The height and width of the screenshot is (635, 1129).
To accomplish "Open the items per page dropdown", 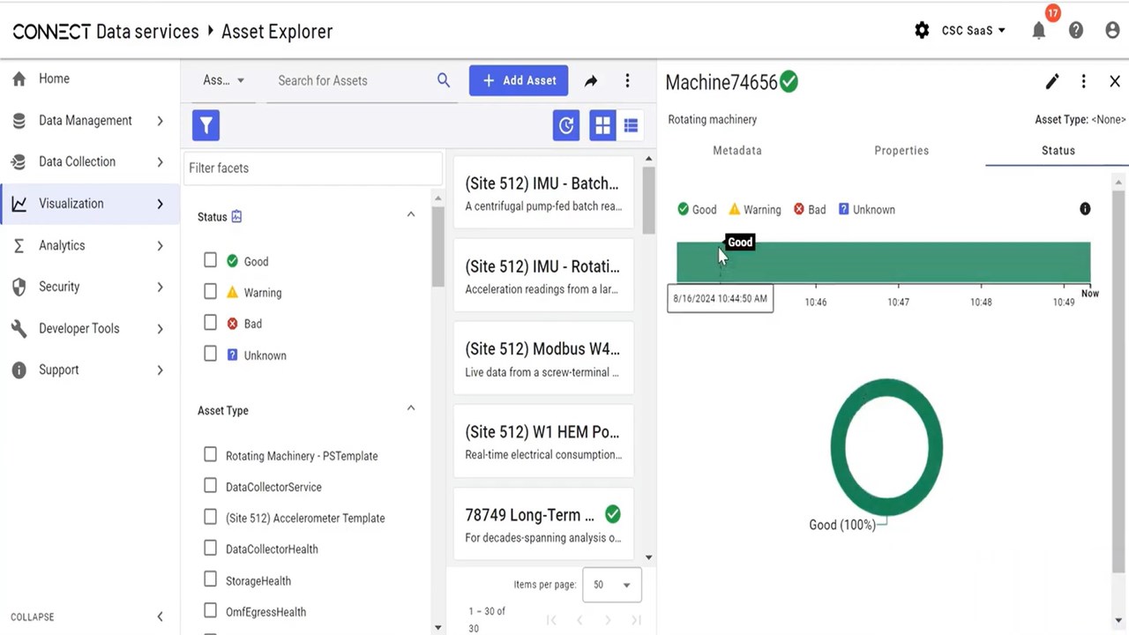I will [x=611, y=585].
